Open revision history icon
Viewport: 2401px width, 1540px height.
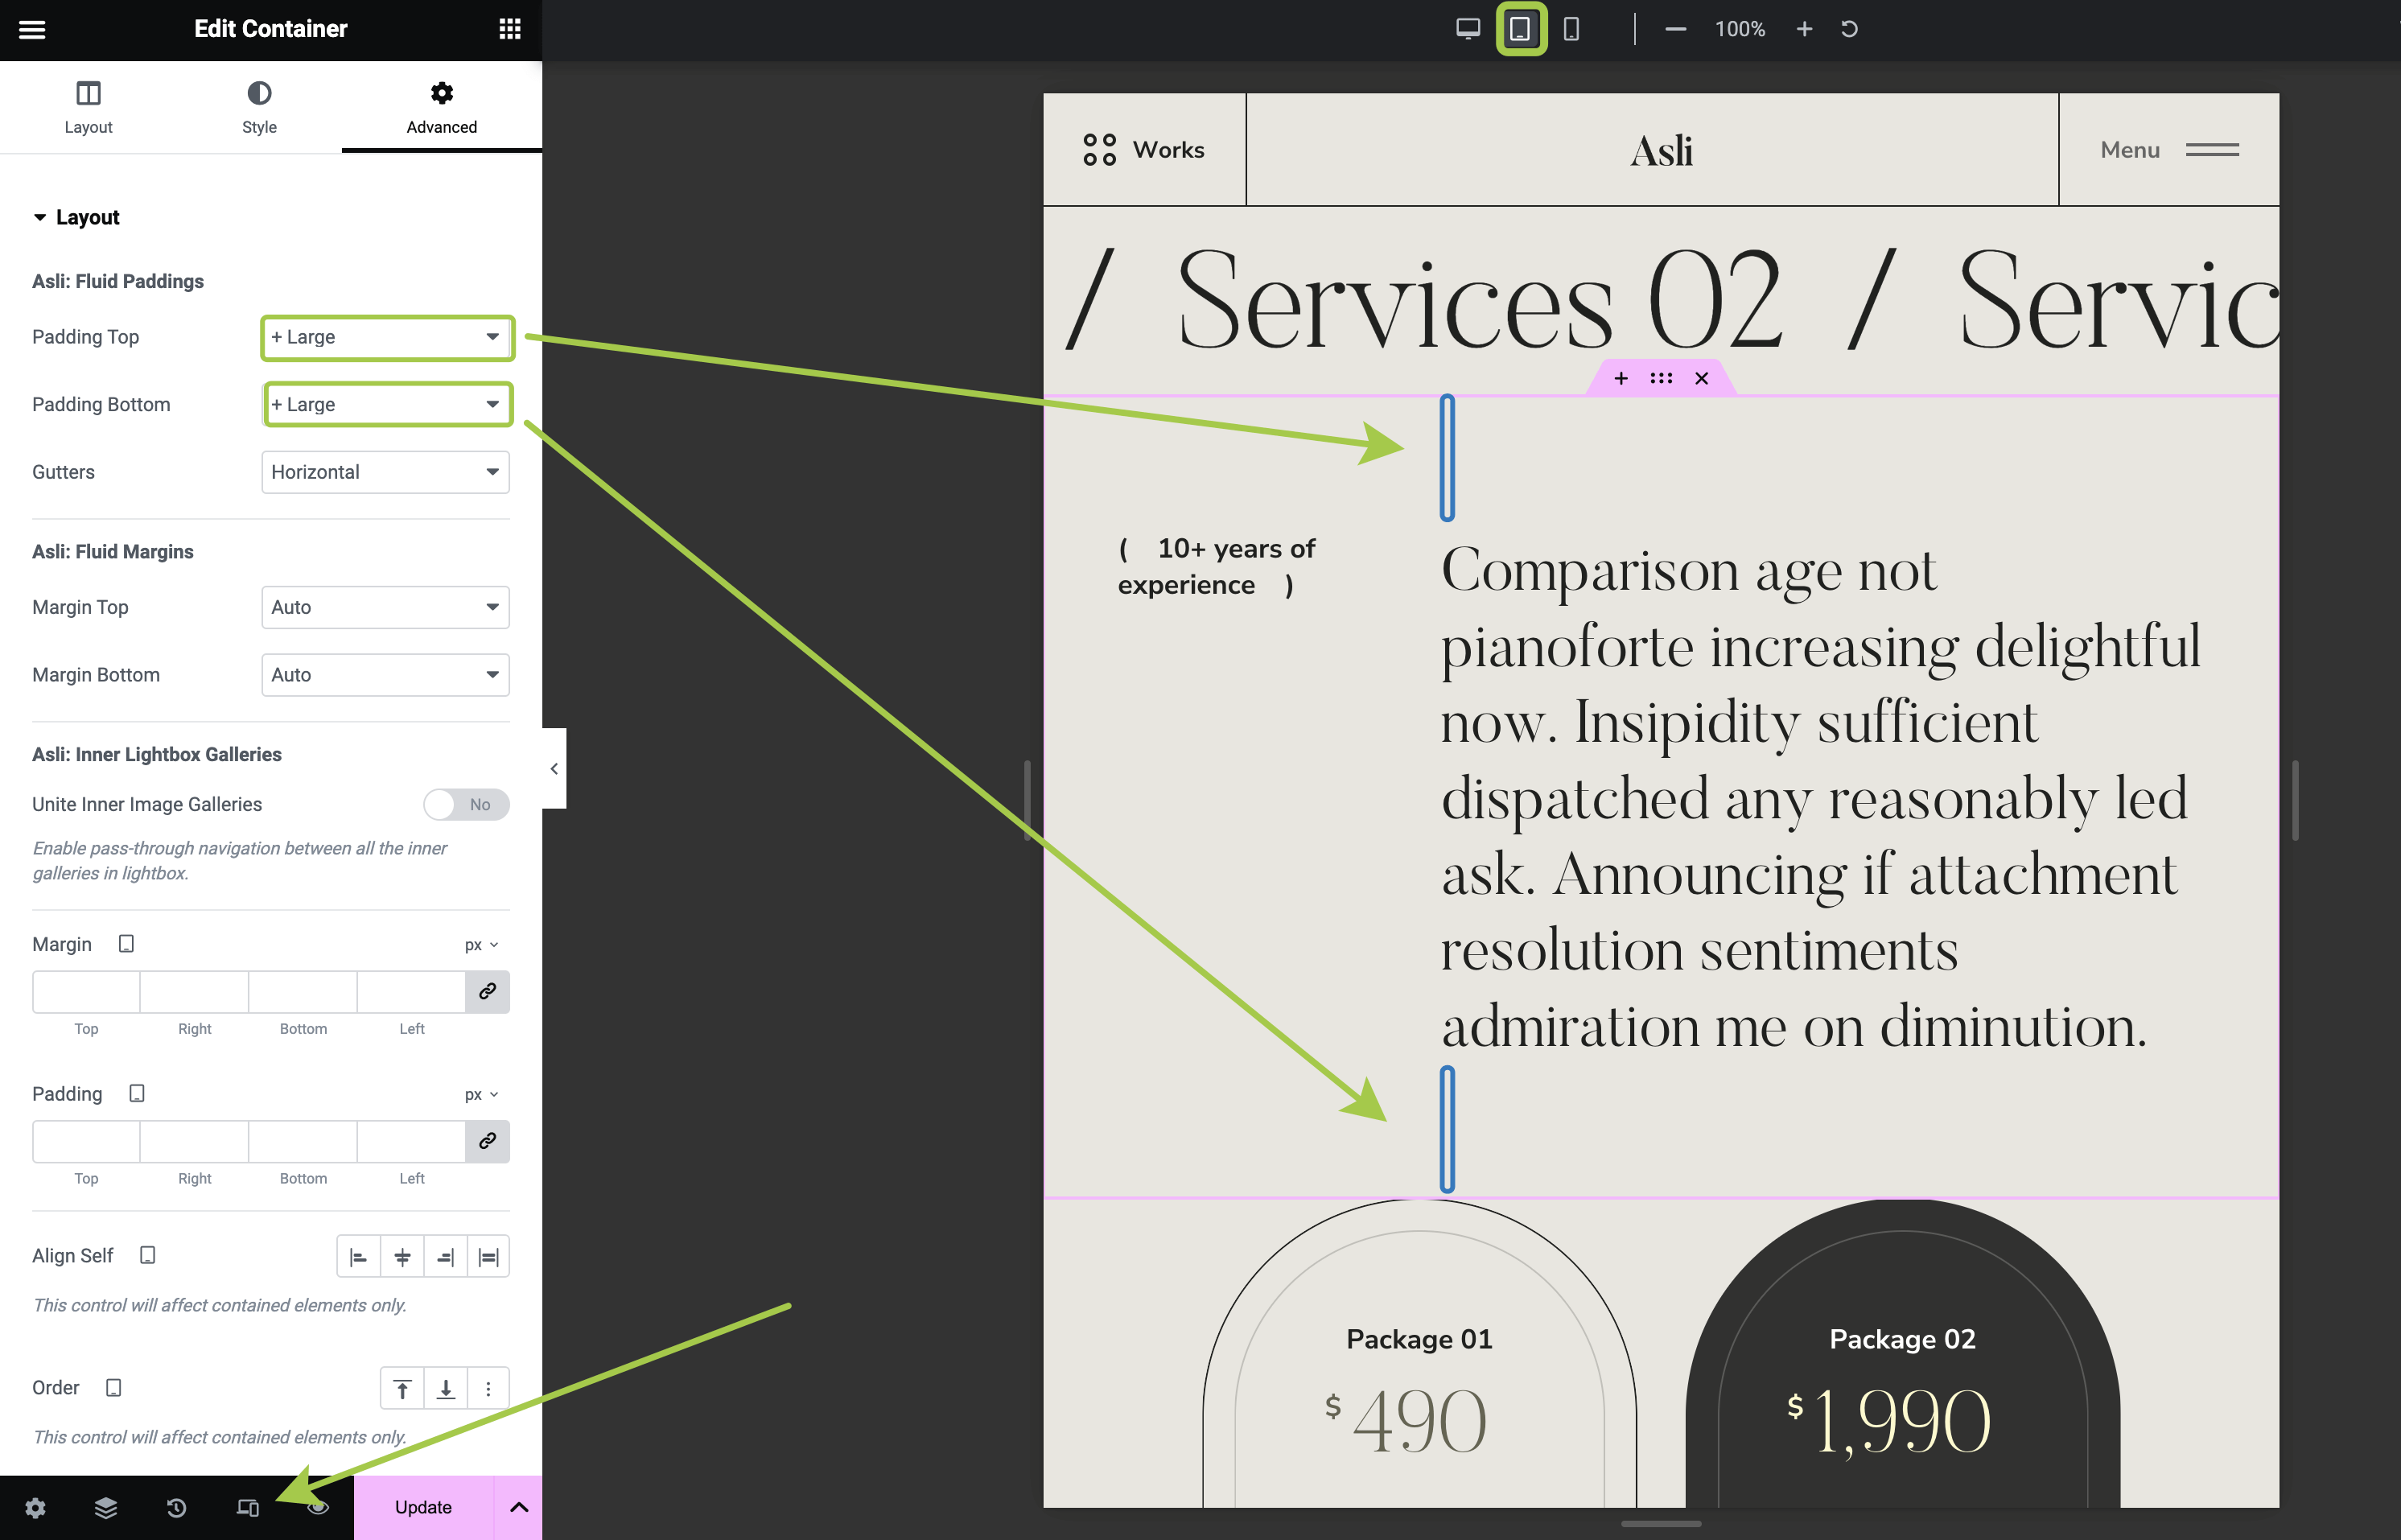click(x=176, y=1507)
